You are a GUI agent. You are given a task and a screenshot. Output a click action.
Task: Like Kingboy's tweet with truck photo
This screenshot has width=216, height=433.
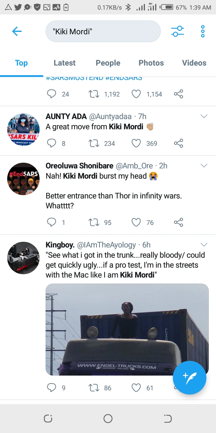(136, 388)
